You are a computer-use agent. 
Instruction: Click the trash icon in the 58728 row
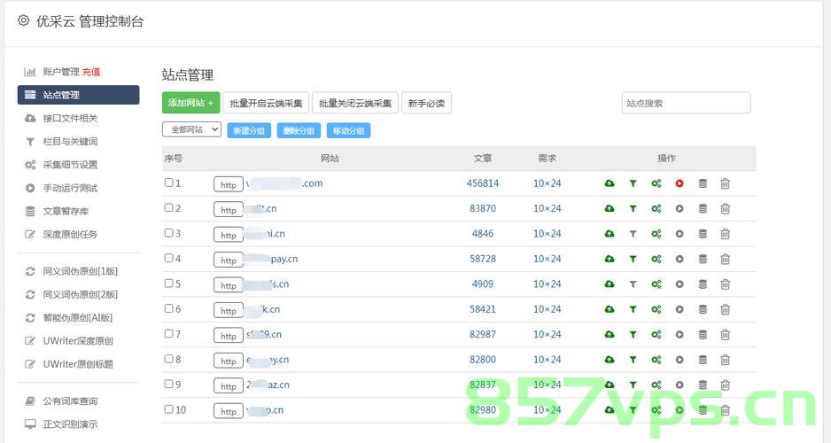725,259
